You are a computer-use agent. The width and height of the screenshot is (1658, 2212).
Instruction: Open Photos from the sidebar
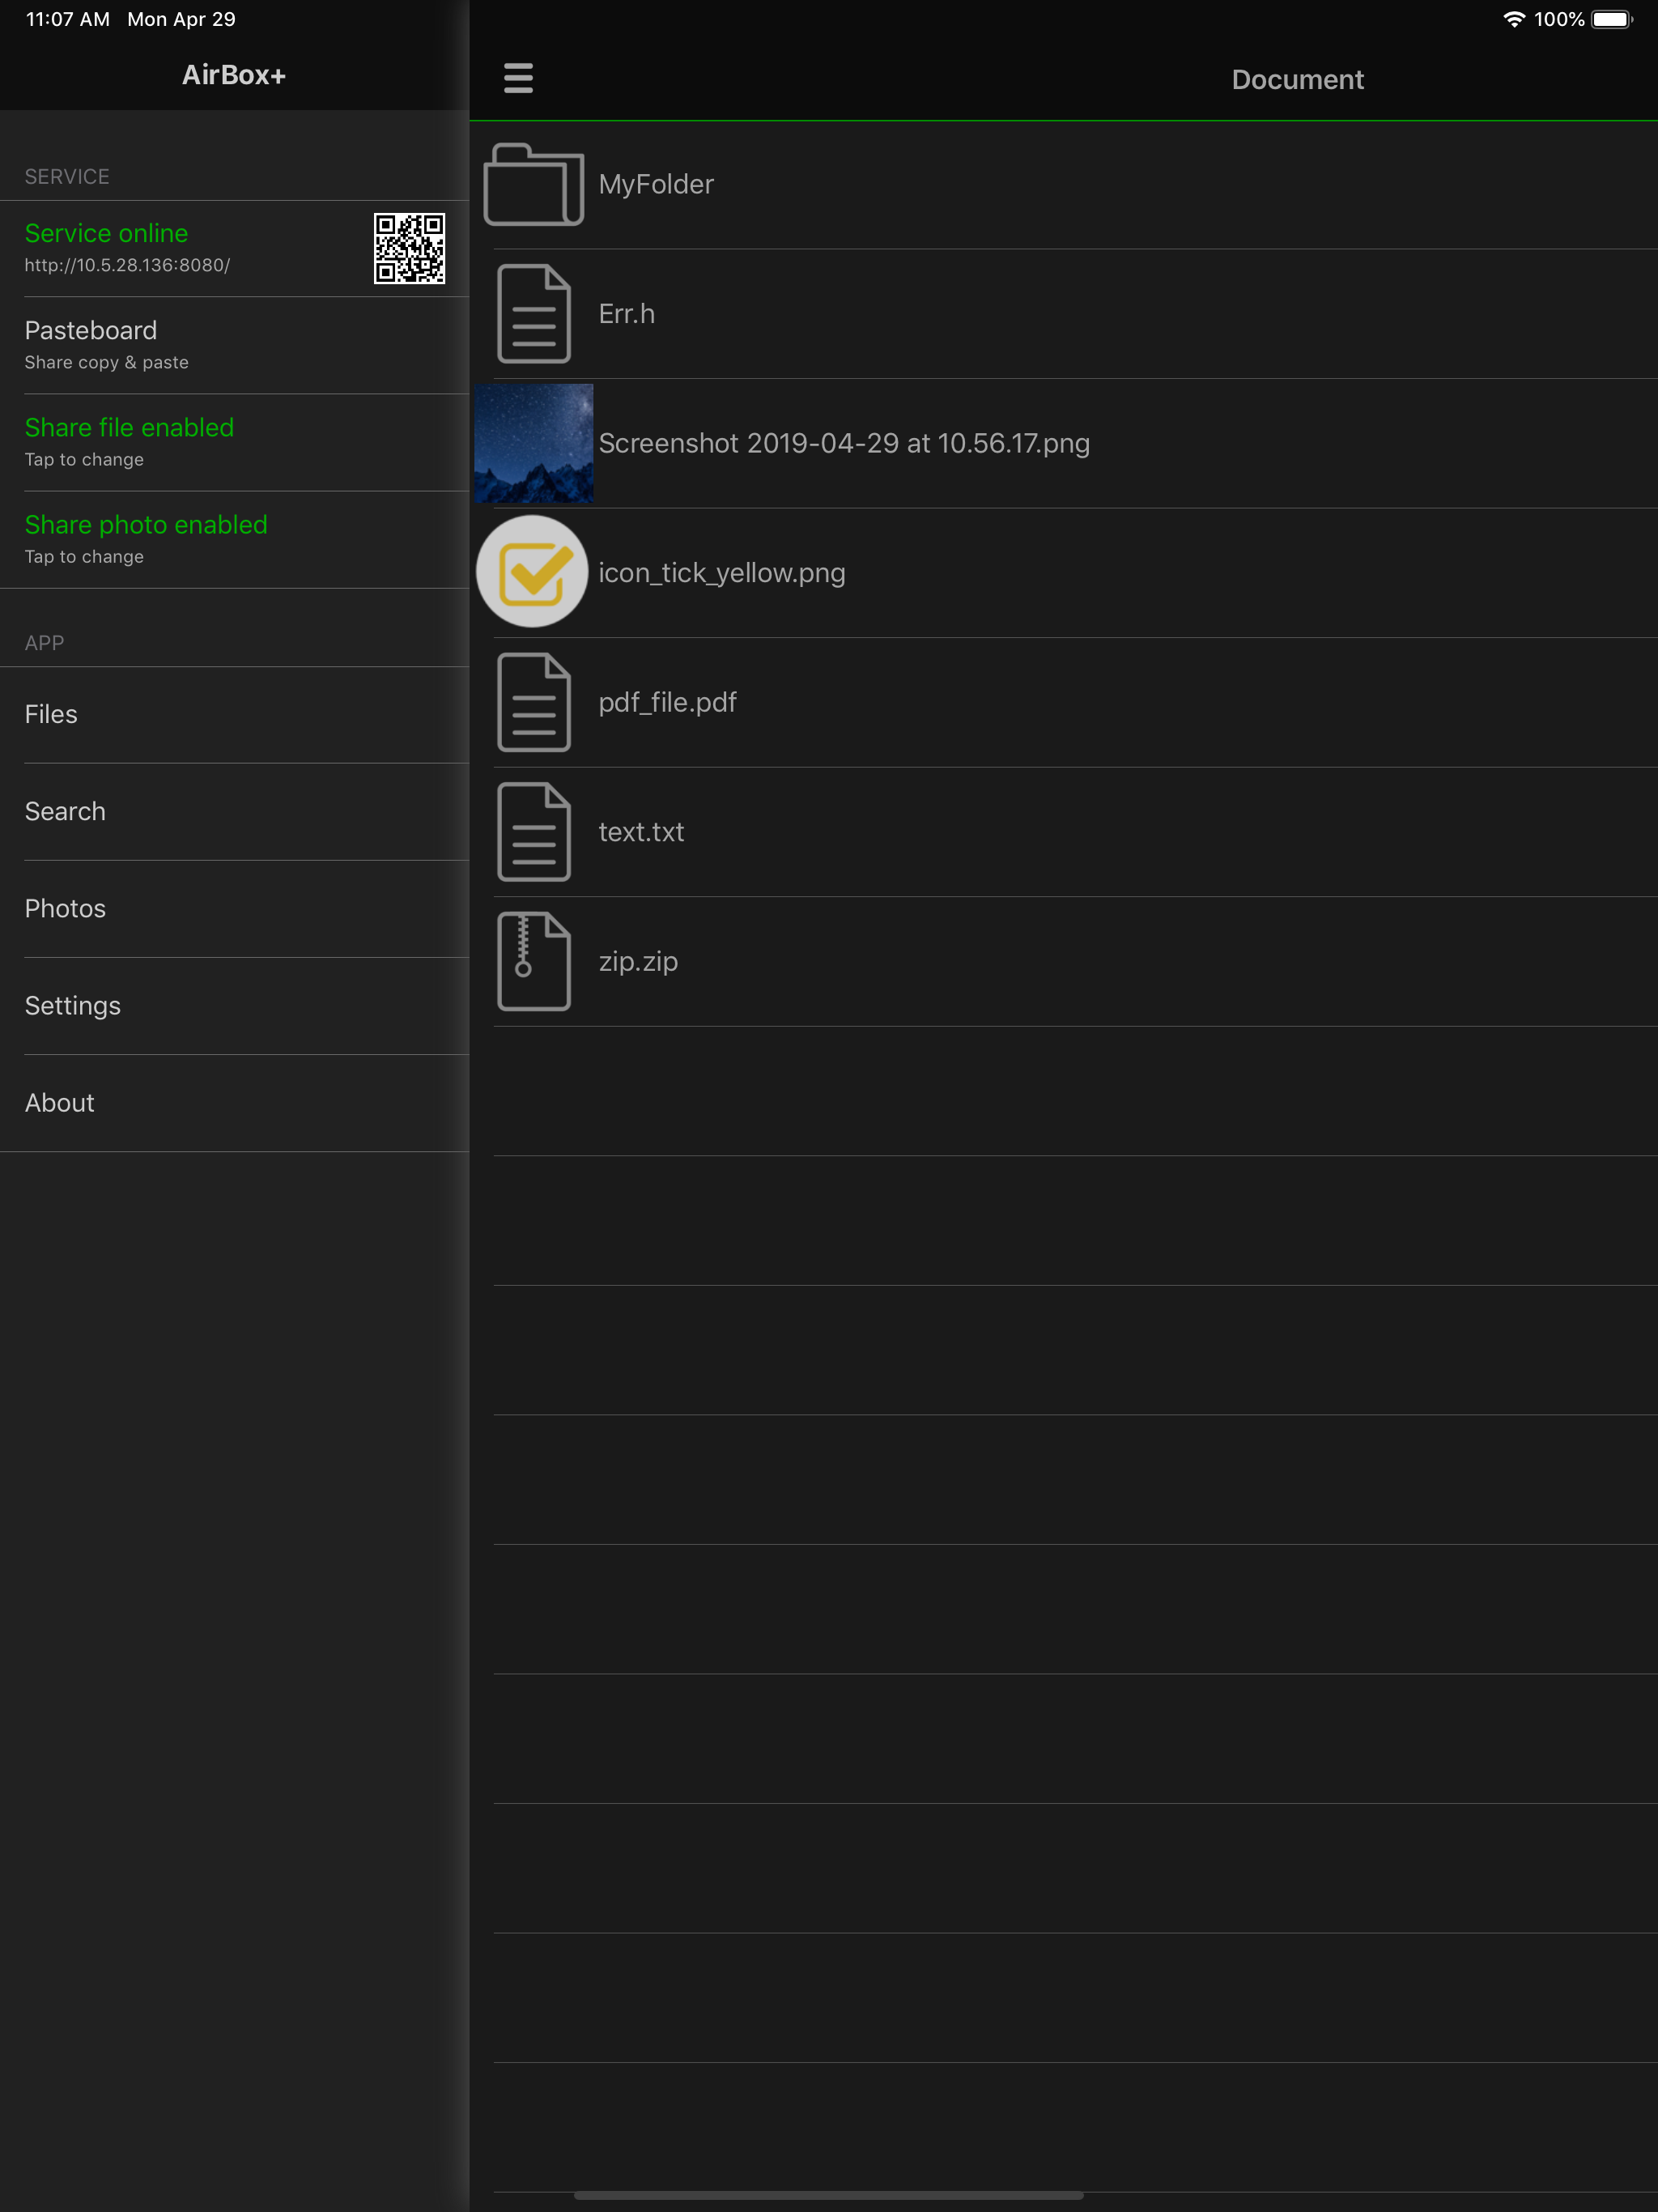65,908
